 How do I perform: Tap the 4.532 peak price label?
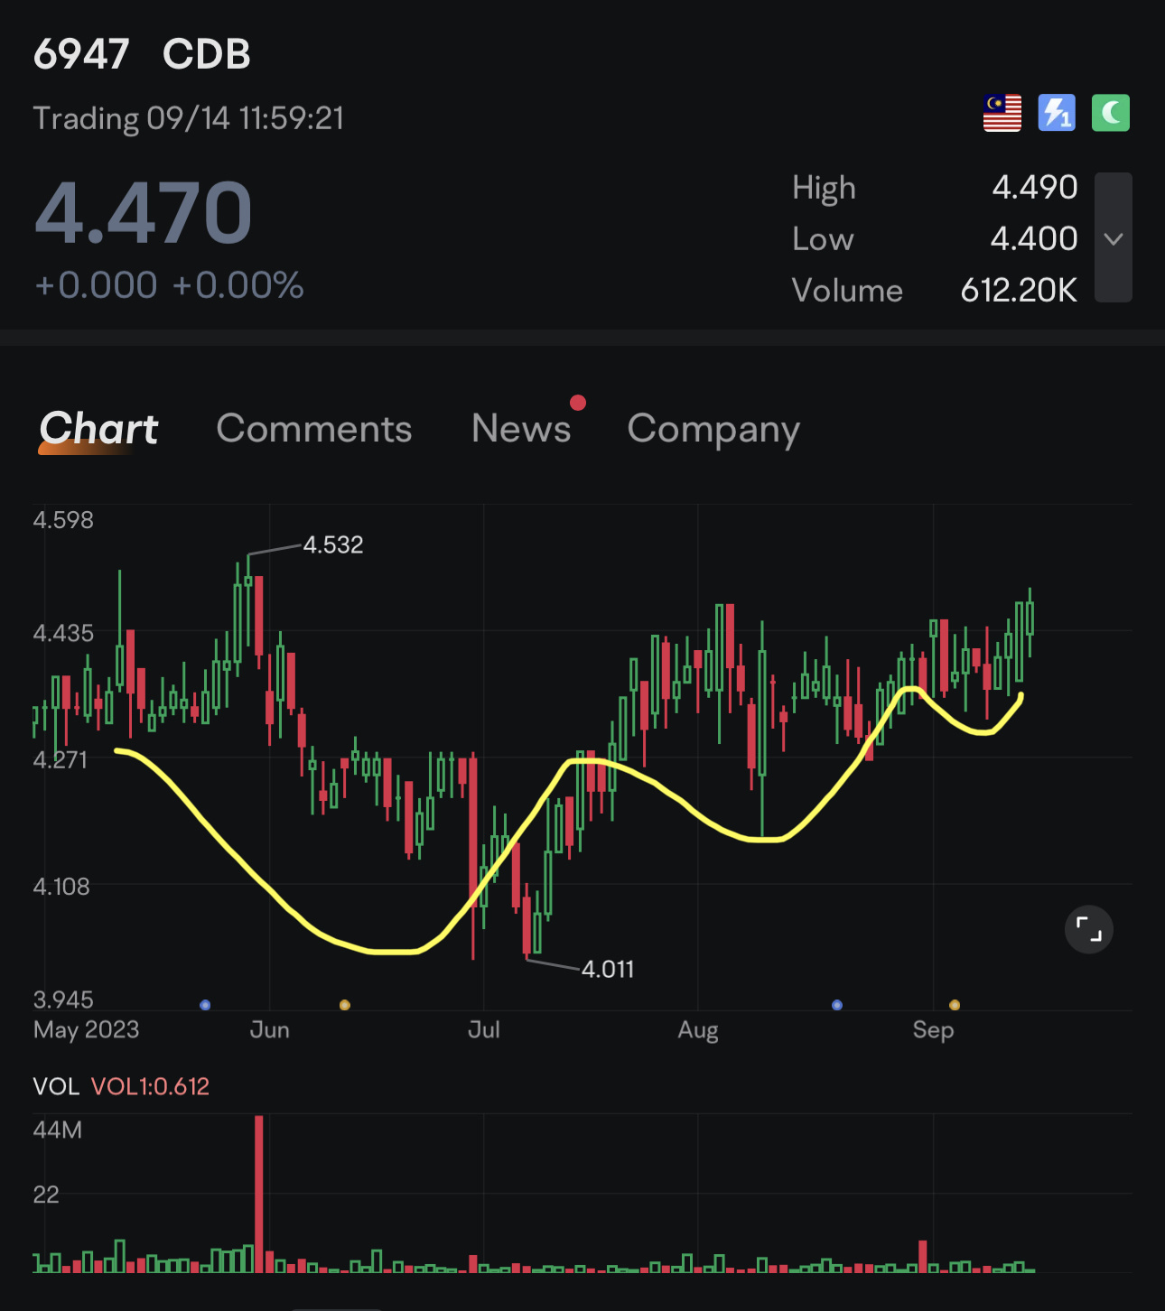pos(333,544)
